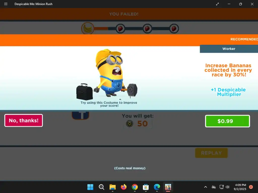The height and width of the screenshot is (193, 258).
Task: Minimize the Minion Rush window
Action: click(229, 4)
